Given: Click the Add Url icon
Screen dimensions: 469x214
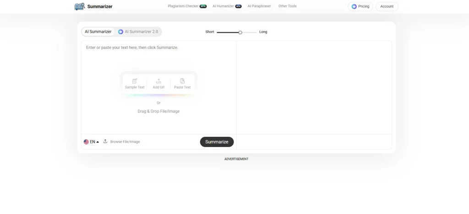Looking at the screenshot, I should point(158,81).
